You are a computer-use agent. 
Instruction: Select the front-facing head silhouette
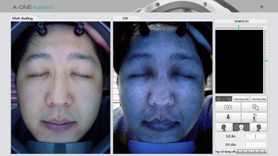[241, 127]
